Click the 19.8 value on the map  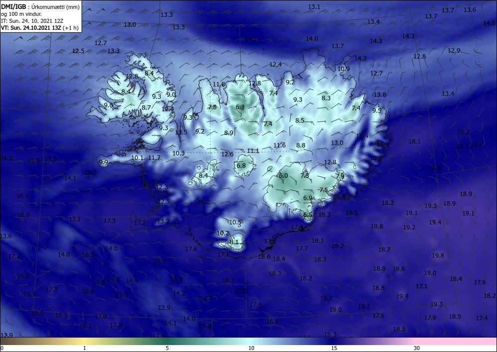(x=438, y=255)
